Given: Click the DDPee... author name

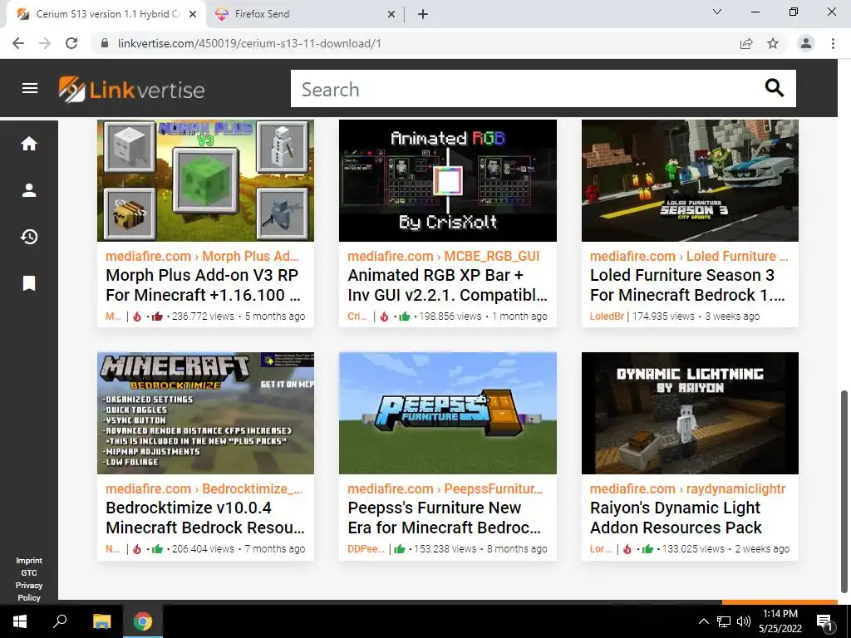Looking at the screenshot, I should pos(366,549).
